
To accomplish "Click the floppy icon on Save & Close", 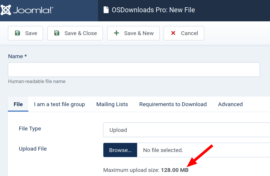I will point(57,33).
